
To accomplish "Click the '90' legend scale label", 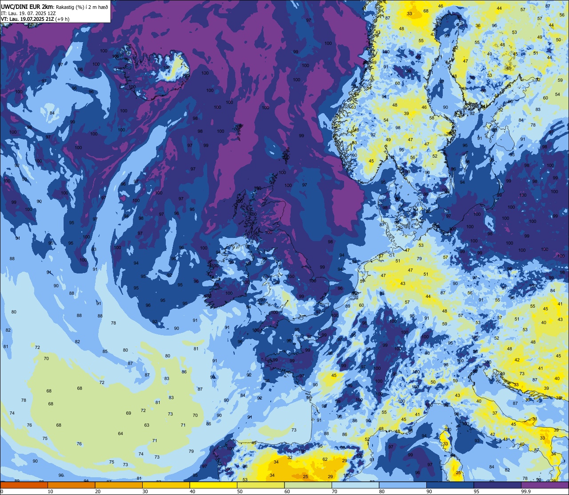I will coord(429,491).
